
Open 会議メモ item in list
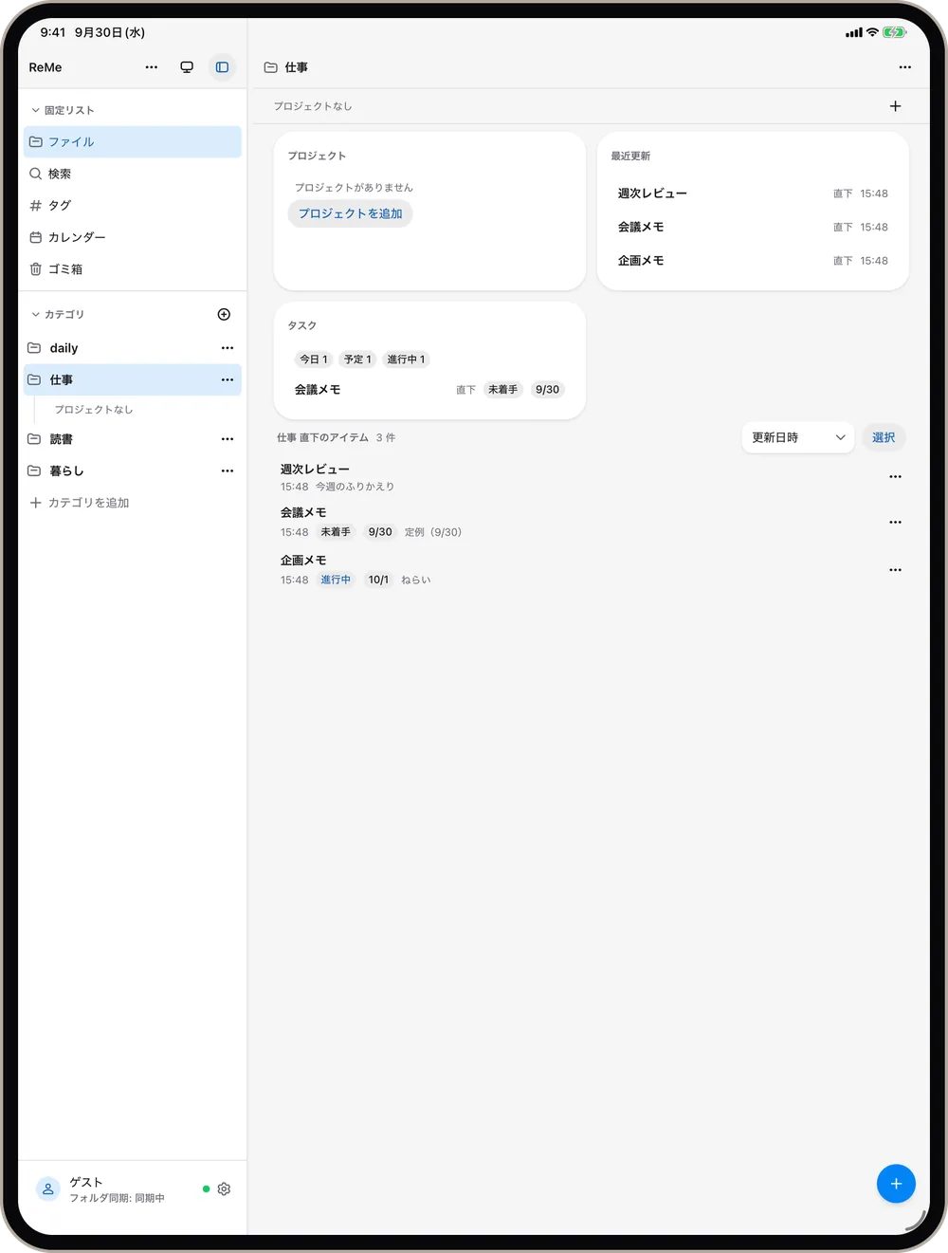[303, 512]
